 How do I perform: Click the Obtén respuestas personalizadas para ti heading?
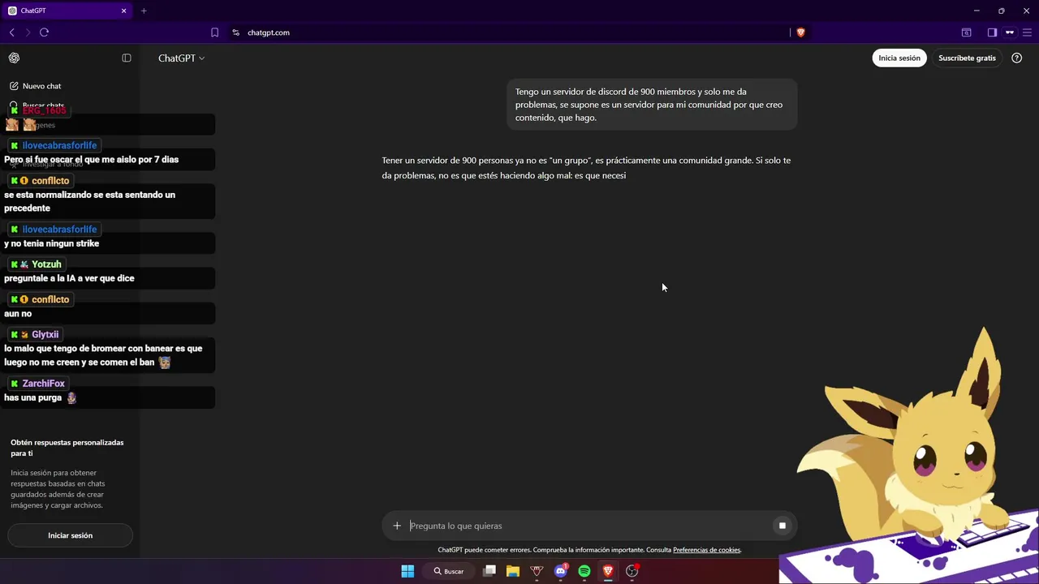pyautogui.click(x=67, y=448)
